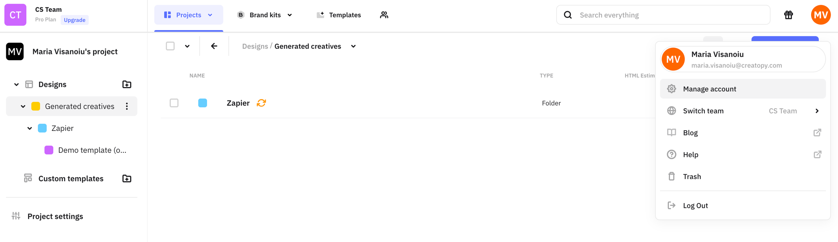Add new folder to Custom templates
Viewport: 838px width, 242px height.
pyautogui.click(x=127, y=179)
